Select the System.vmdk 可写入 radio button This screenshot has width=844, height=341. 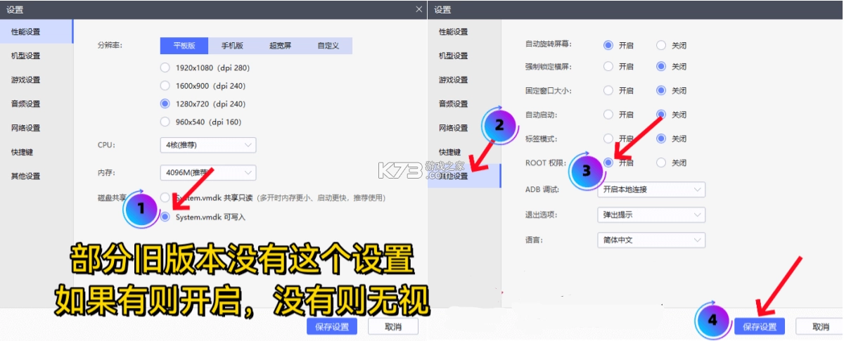point(165,217)
